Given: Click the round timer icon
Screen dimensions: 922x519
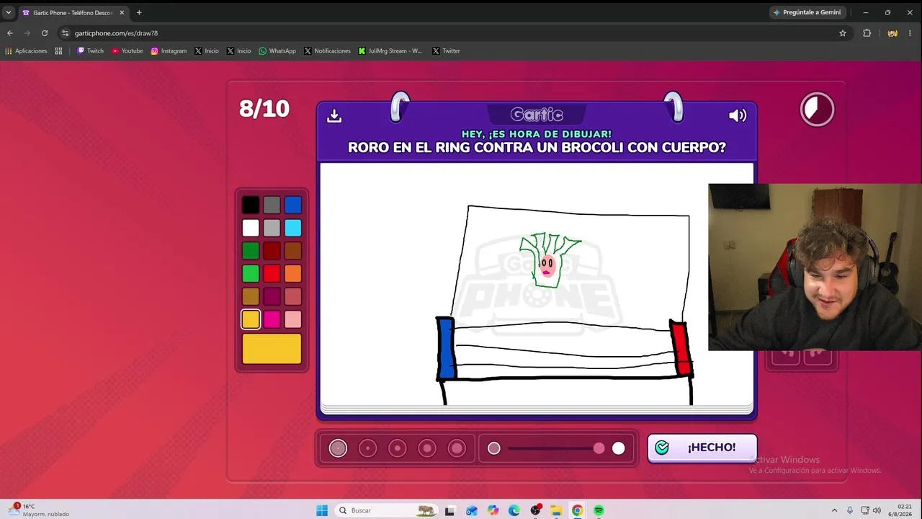Looking at the screenshot, I should (817, 110).
